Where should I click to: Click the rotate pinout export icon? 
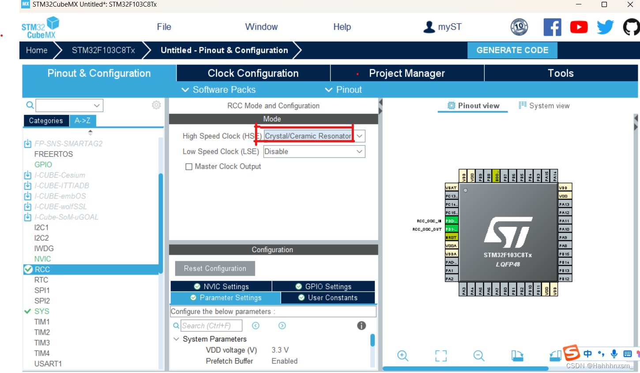(517, 356)
